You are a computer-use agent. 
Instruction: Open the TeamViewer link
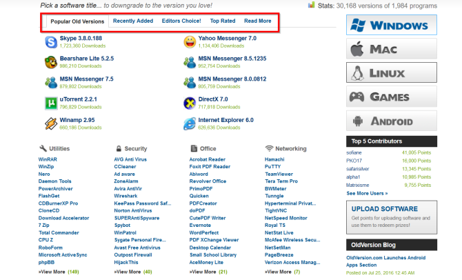[279, 174]
